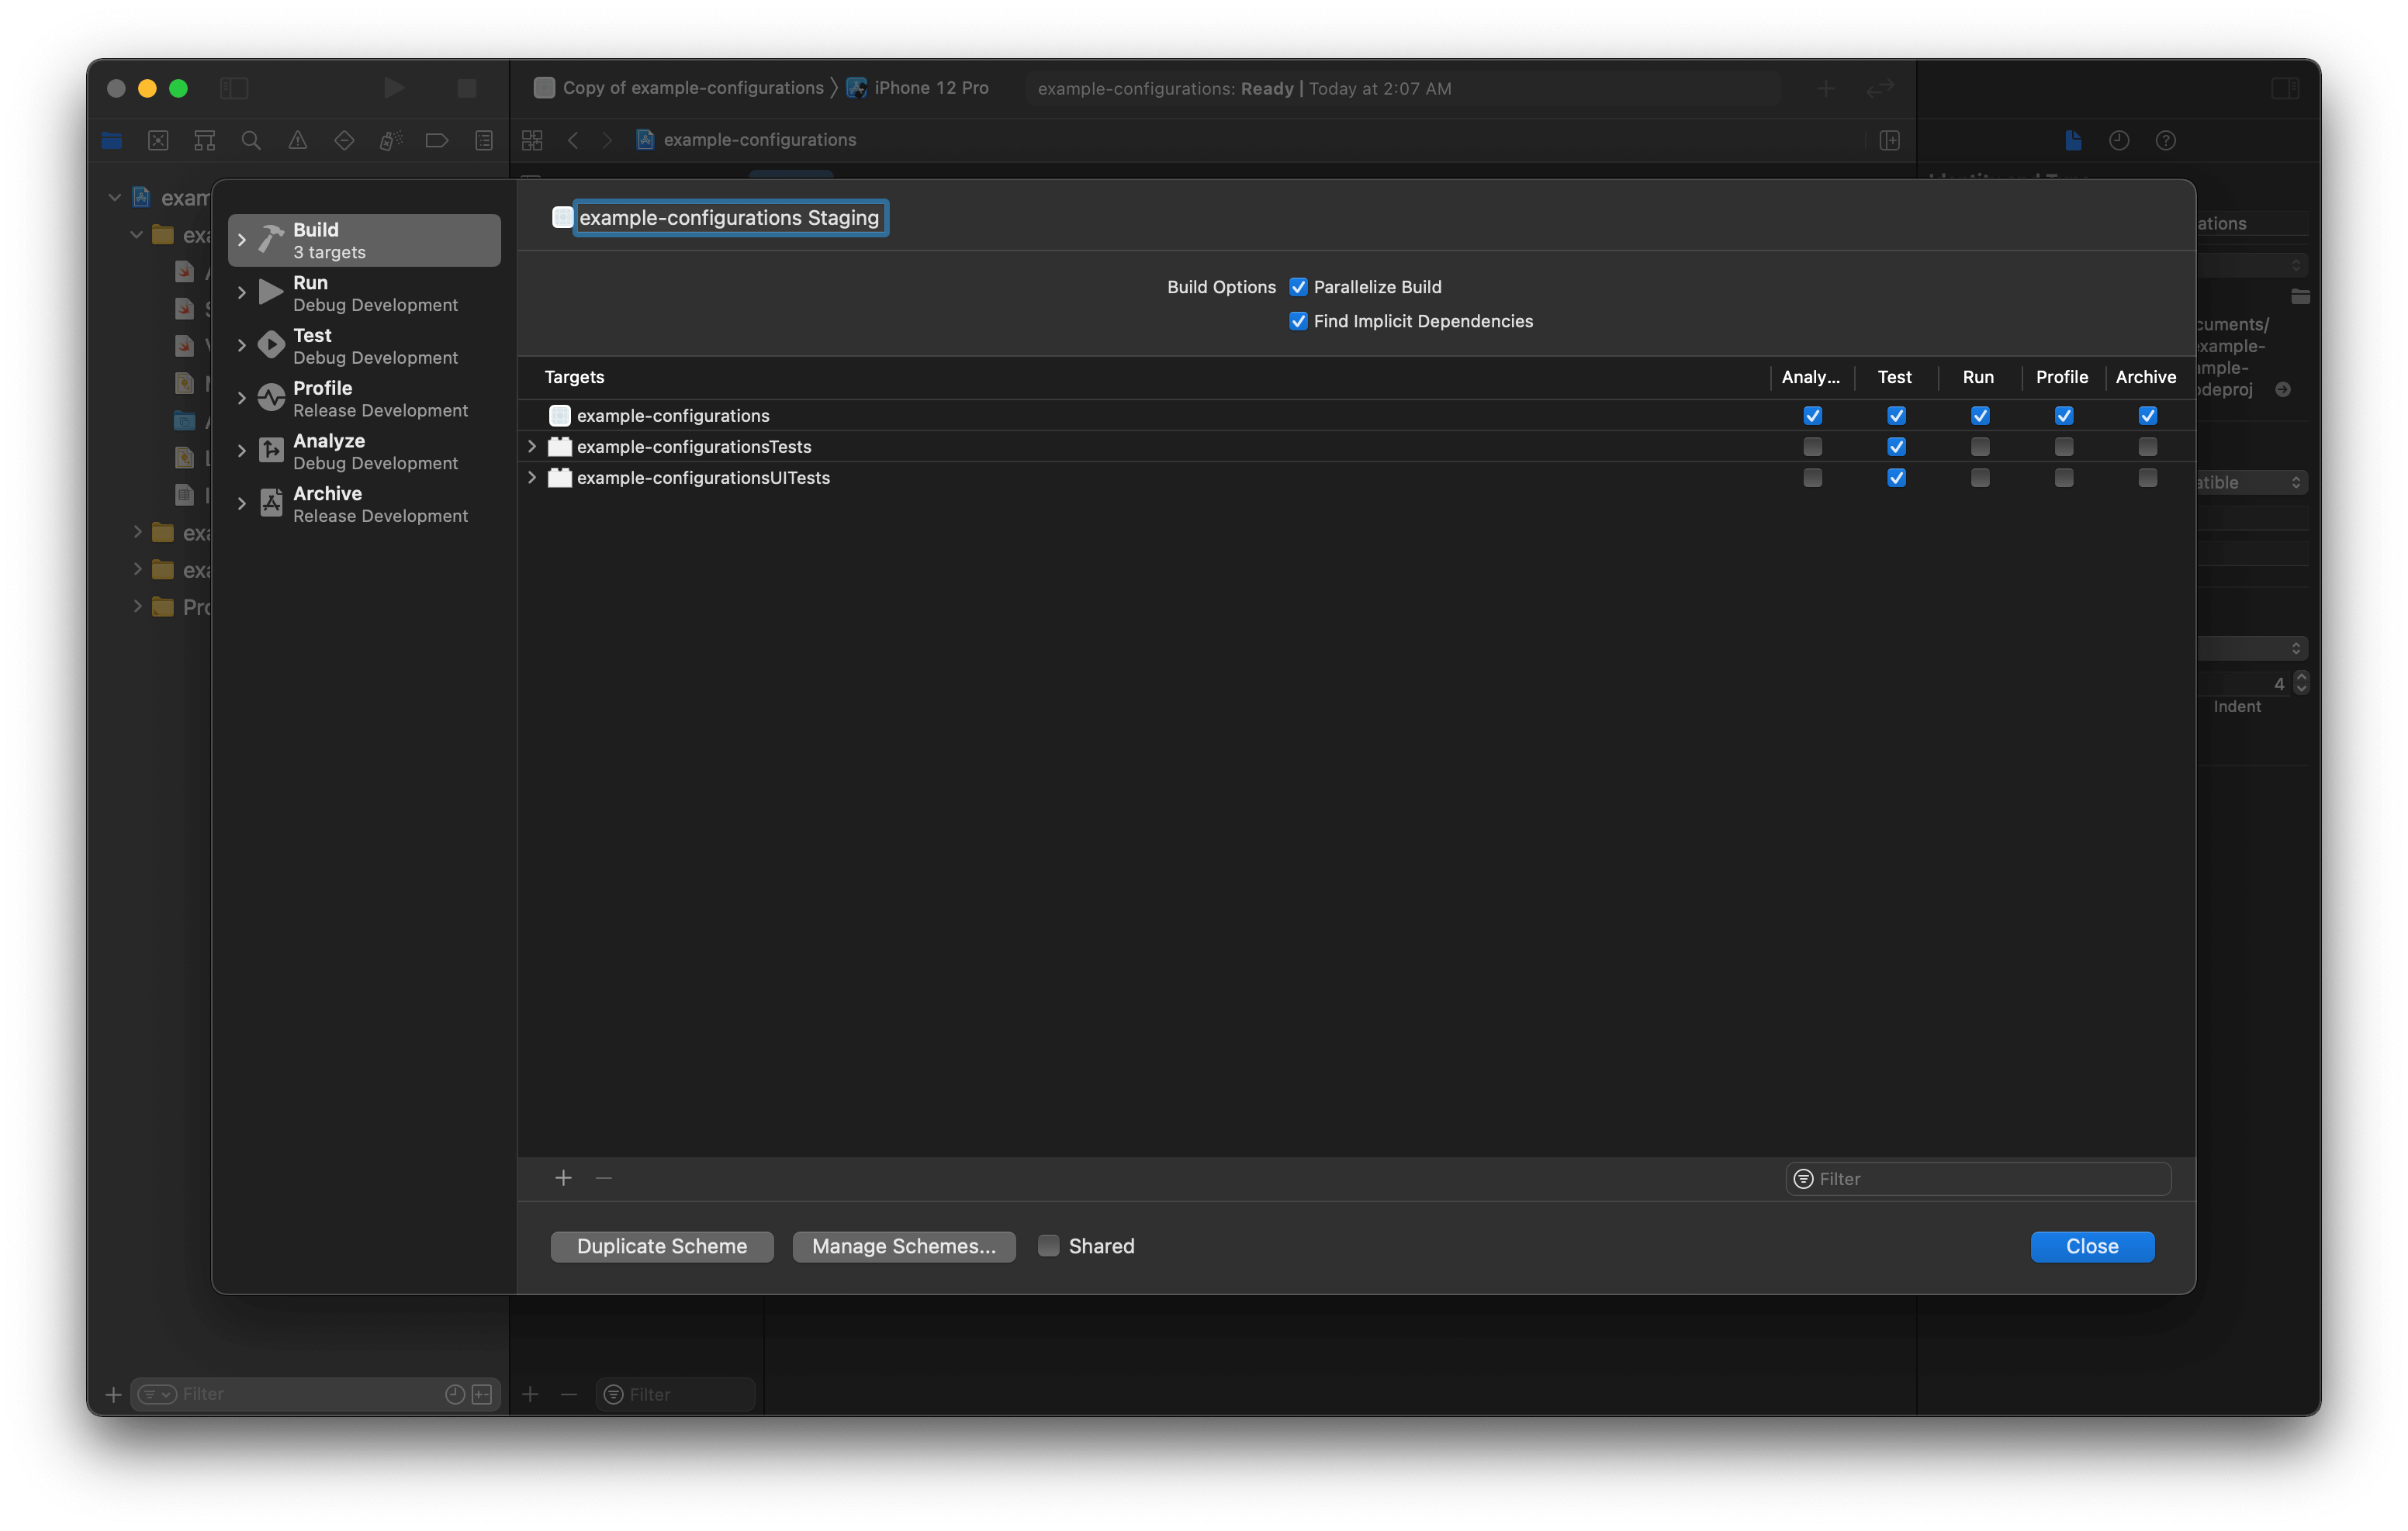The width and height of the screenshot is (2408, 1531).
Task: Enable the Shared scheme checkbox
Action: [1048, 1246]
